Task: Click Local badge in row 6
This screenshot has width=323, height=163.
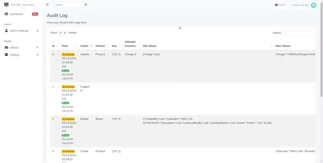Action: pos(66,71)
